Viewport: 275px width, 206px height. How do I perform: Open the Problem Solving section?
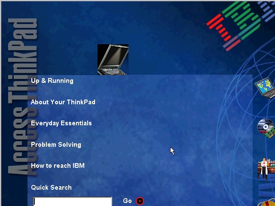point(56,145)
